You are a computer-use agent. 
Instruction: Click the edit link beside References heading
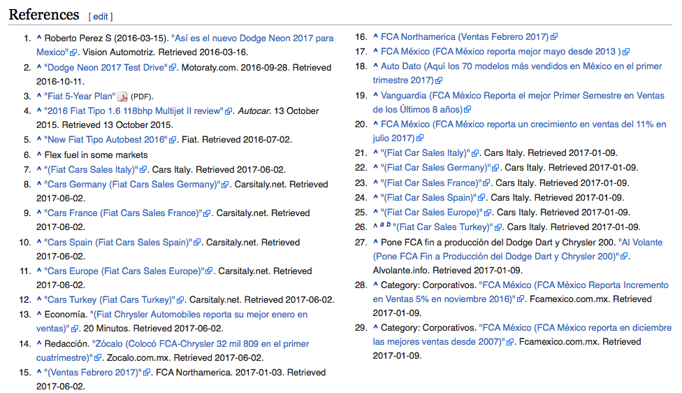[x=100, y=16]
